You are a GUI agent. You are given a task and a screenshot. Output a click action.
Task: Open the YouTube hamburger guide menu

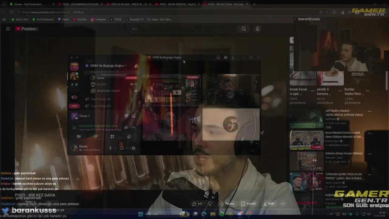click(8, 29)
